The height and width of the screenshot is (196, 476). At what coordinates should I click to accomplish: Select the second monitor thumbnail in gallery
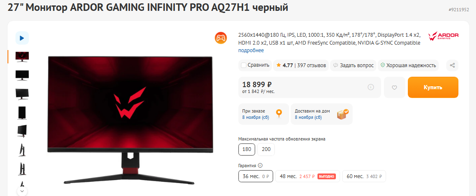22,75
